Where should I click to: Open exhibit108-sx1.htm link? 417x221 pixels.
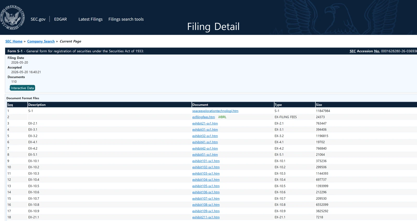coord(206,205)
